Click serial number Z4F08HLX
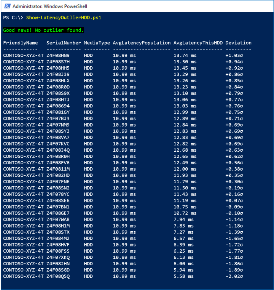The width and height of the screenshot is (274, 290). [58, 81]
